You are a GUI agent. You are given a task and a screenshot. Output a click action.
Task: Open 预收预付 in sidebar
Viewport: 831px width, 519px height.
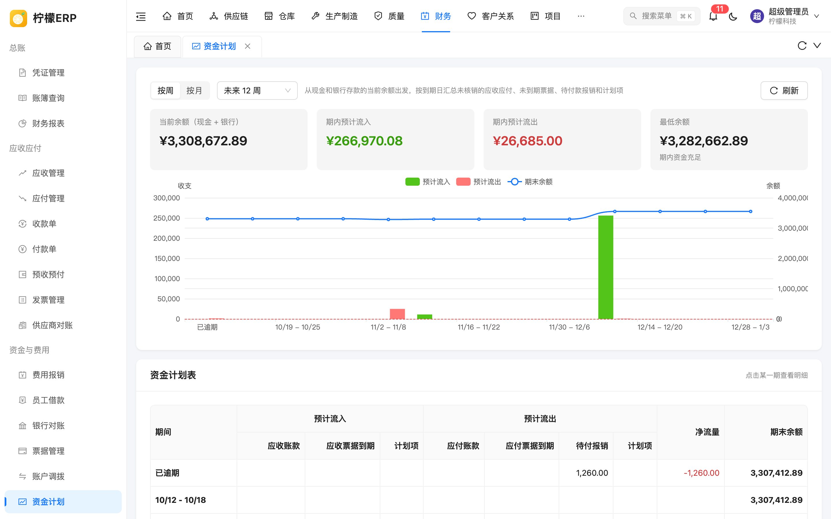pyautogui.click(x=63, y=274)
